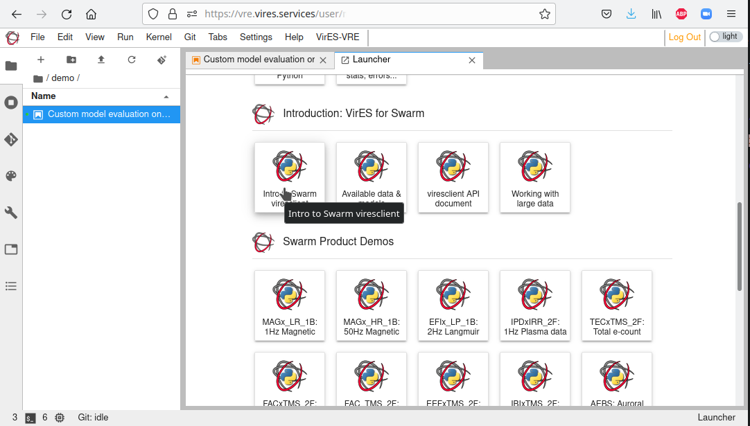Open the browser library icon
The image size is (750, 426).
pyautogui.click(x=656, y=15)
